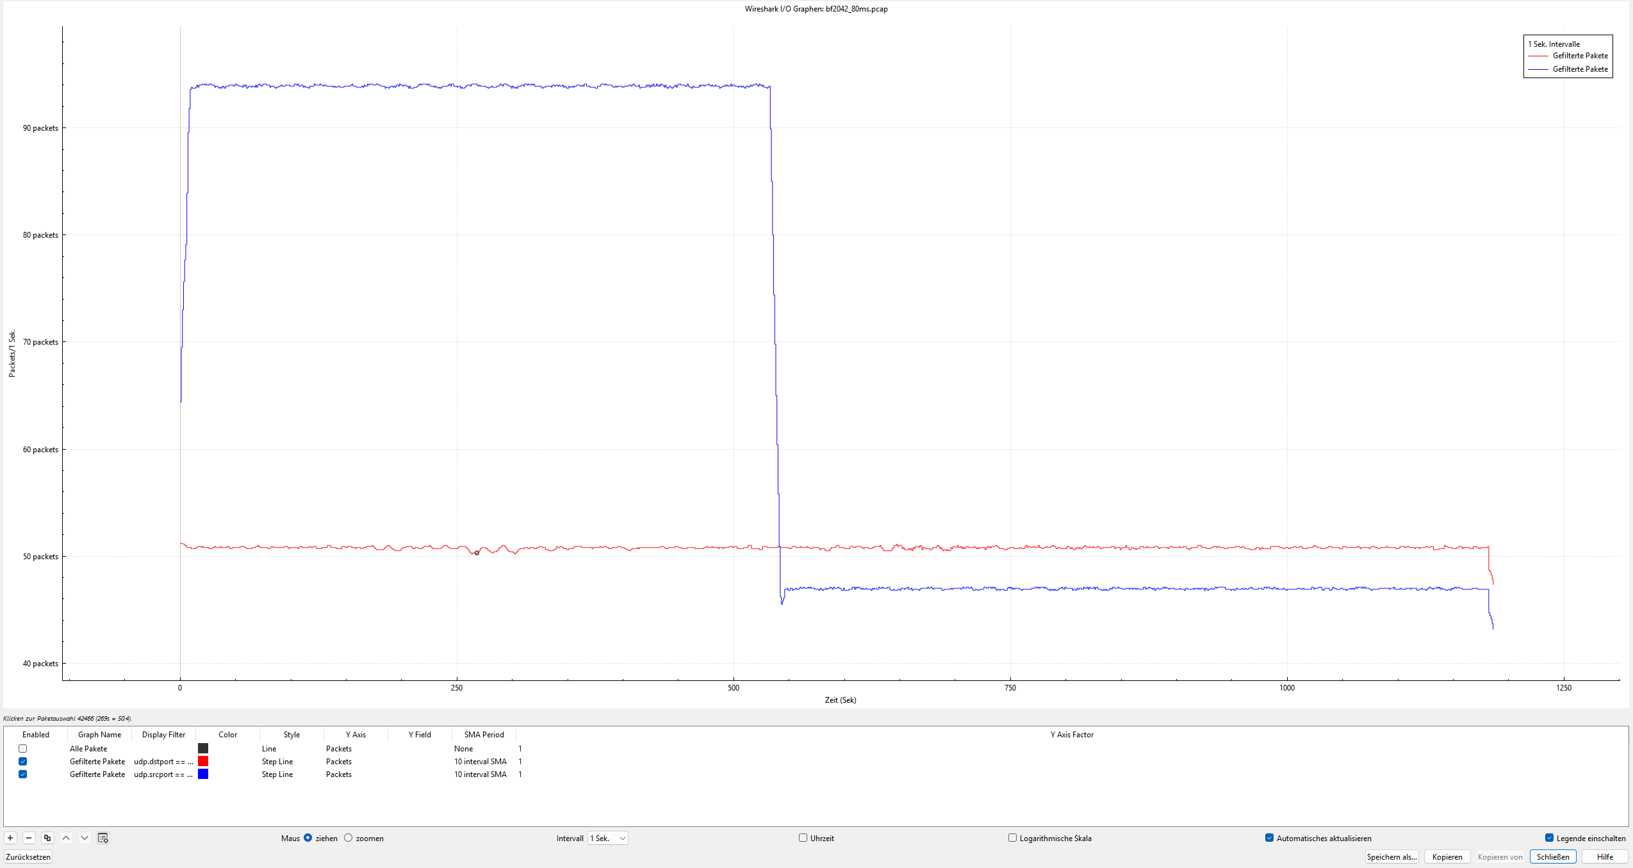Image resolution: width=1633 pixels, height=868 pixels.
Task: Click the 90 packets y-axis label
Action: (x=40, y=128)
